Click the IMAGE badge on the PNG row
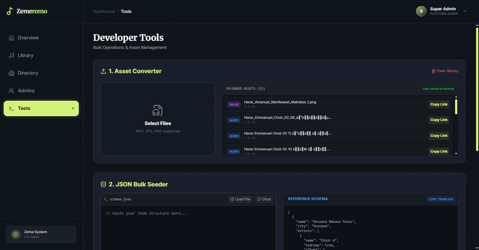The image size is (479, 250). pyautogui.click(x=234, y=104)
